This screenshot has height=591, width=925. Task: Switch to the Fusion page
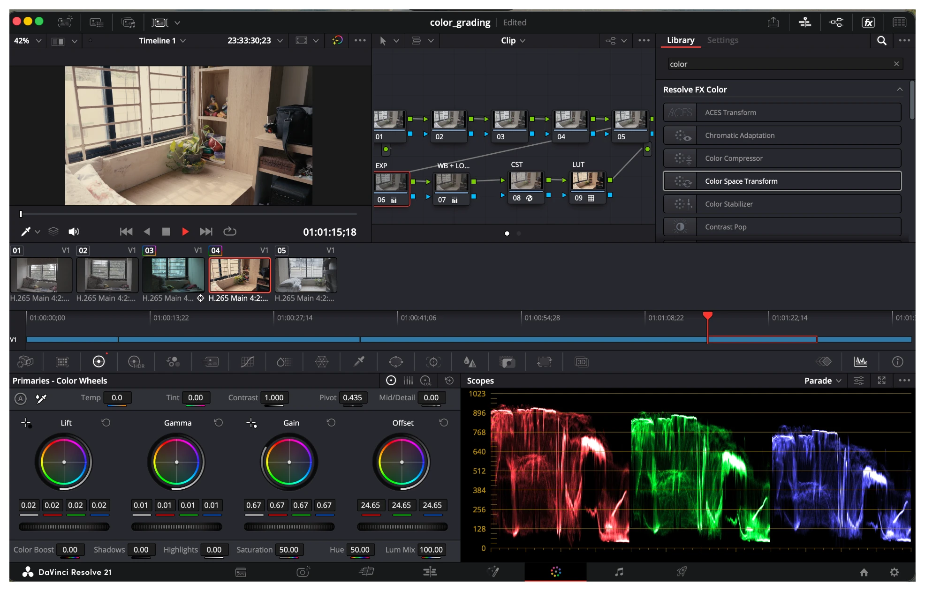493,572
